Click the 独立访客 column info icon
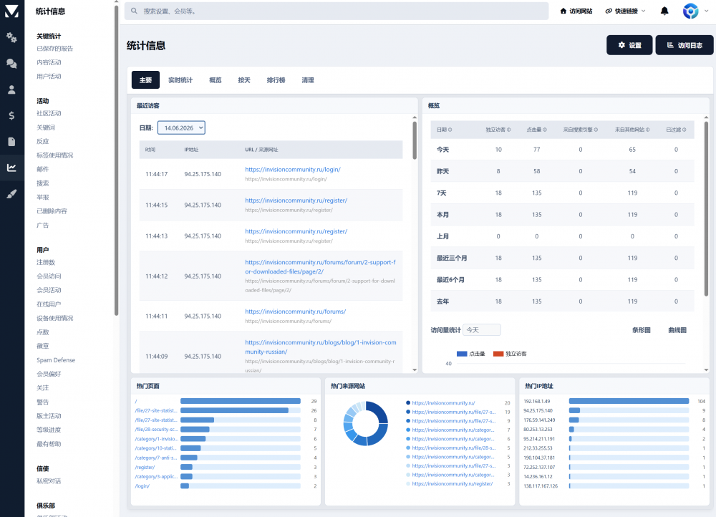 [x=508, y=130]
